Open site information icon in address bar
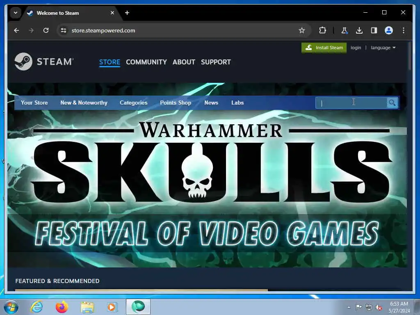 pyautogui.click(x=64, y=30)
